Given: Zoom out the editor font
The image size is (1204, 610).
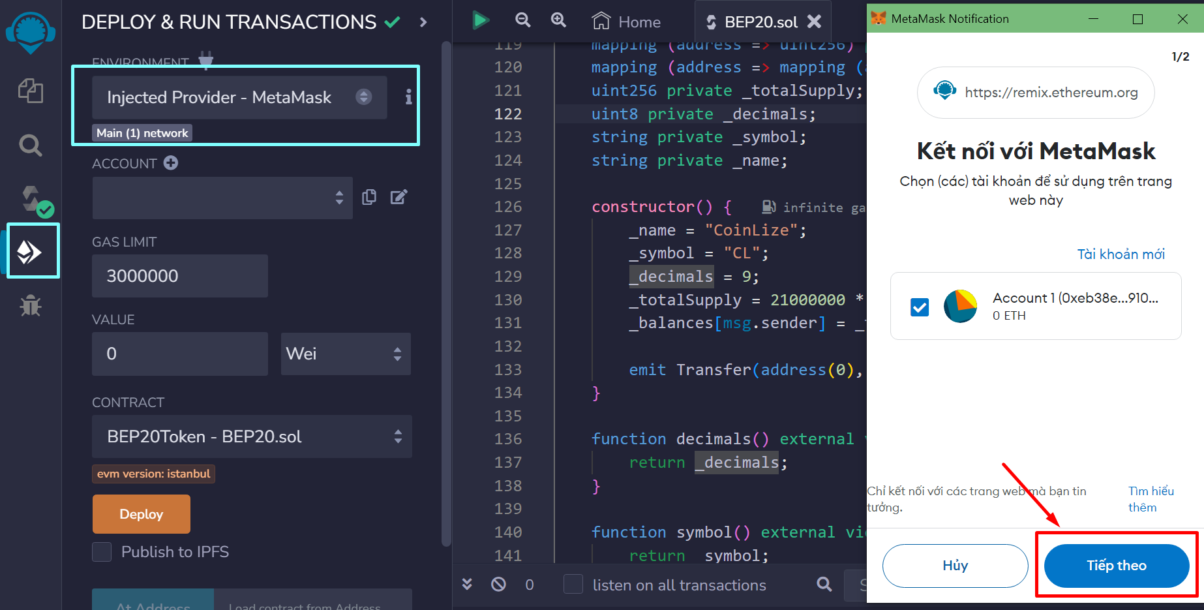Looking at the screenshot, I should [x=522, y=20].
